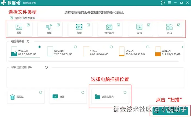191x117 pixels.
Task: Uncheck the 电子邮件 file type checkbox
Action: [x=118, y=25]
